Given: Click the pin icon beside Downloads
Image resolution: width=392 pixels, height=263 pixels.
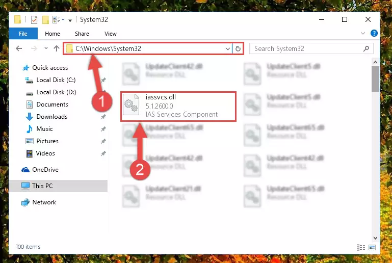Looking at the screenshot, I should (103, 117).
